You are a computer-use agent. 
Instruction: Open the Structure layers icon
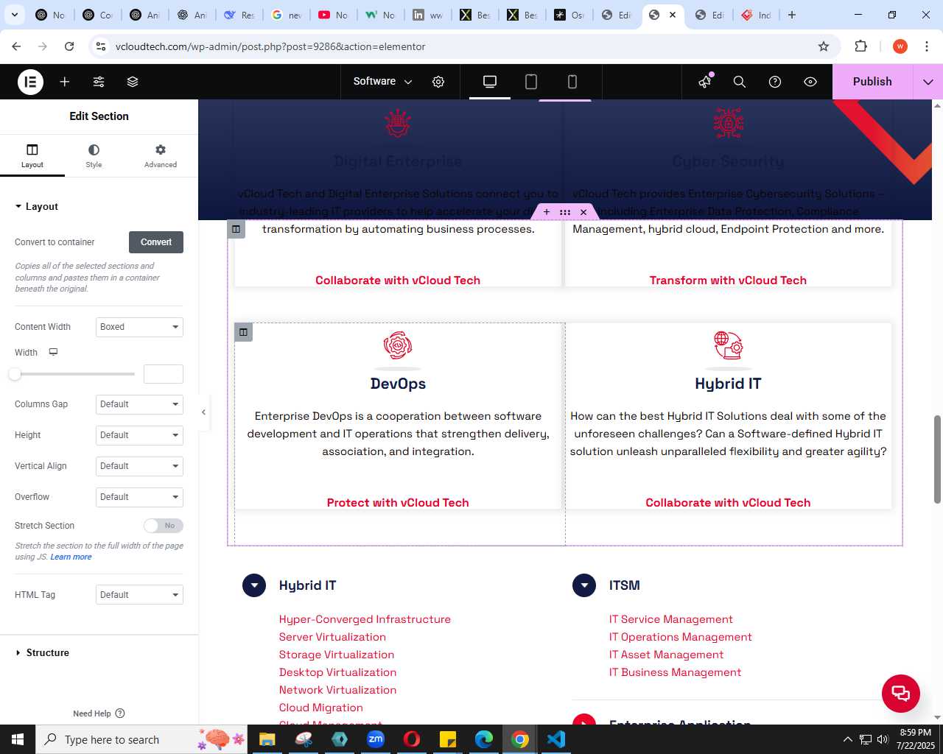(133, 82)
